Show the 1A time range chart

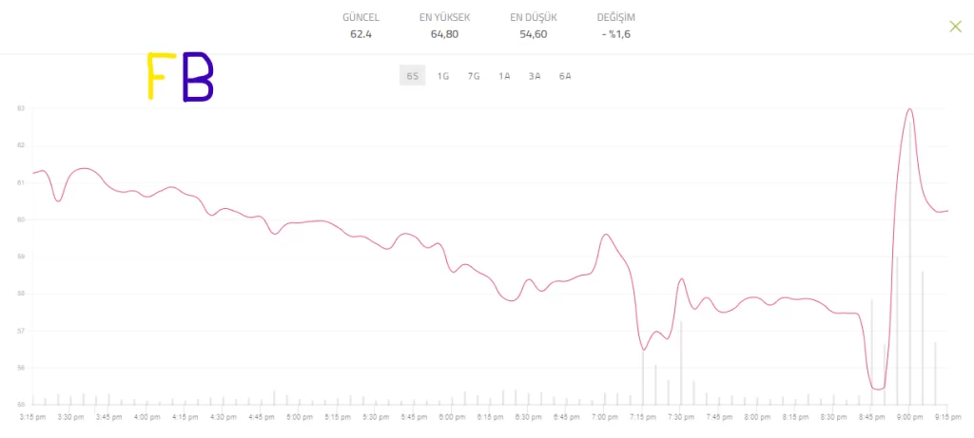coord(504,76)
